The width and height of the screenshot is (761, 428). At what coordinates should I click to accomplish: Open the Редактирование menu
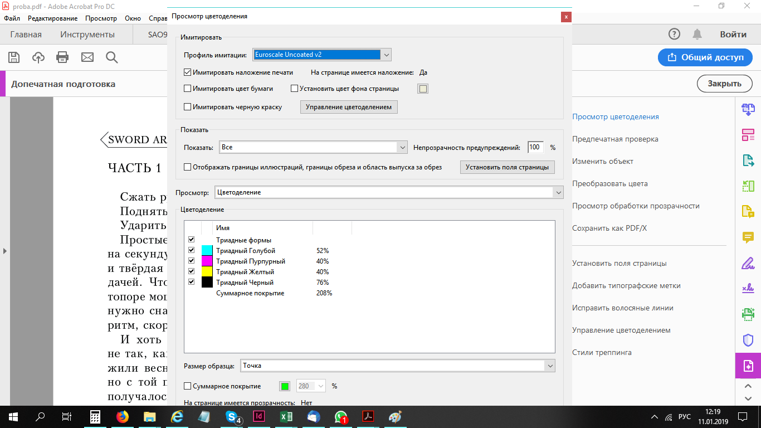[53, 18]
